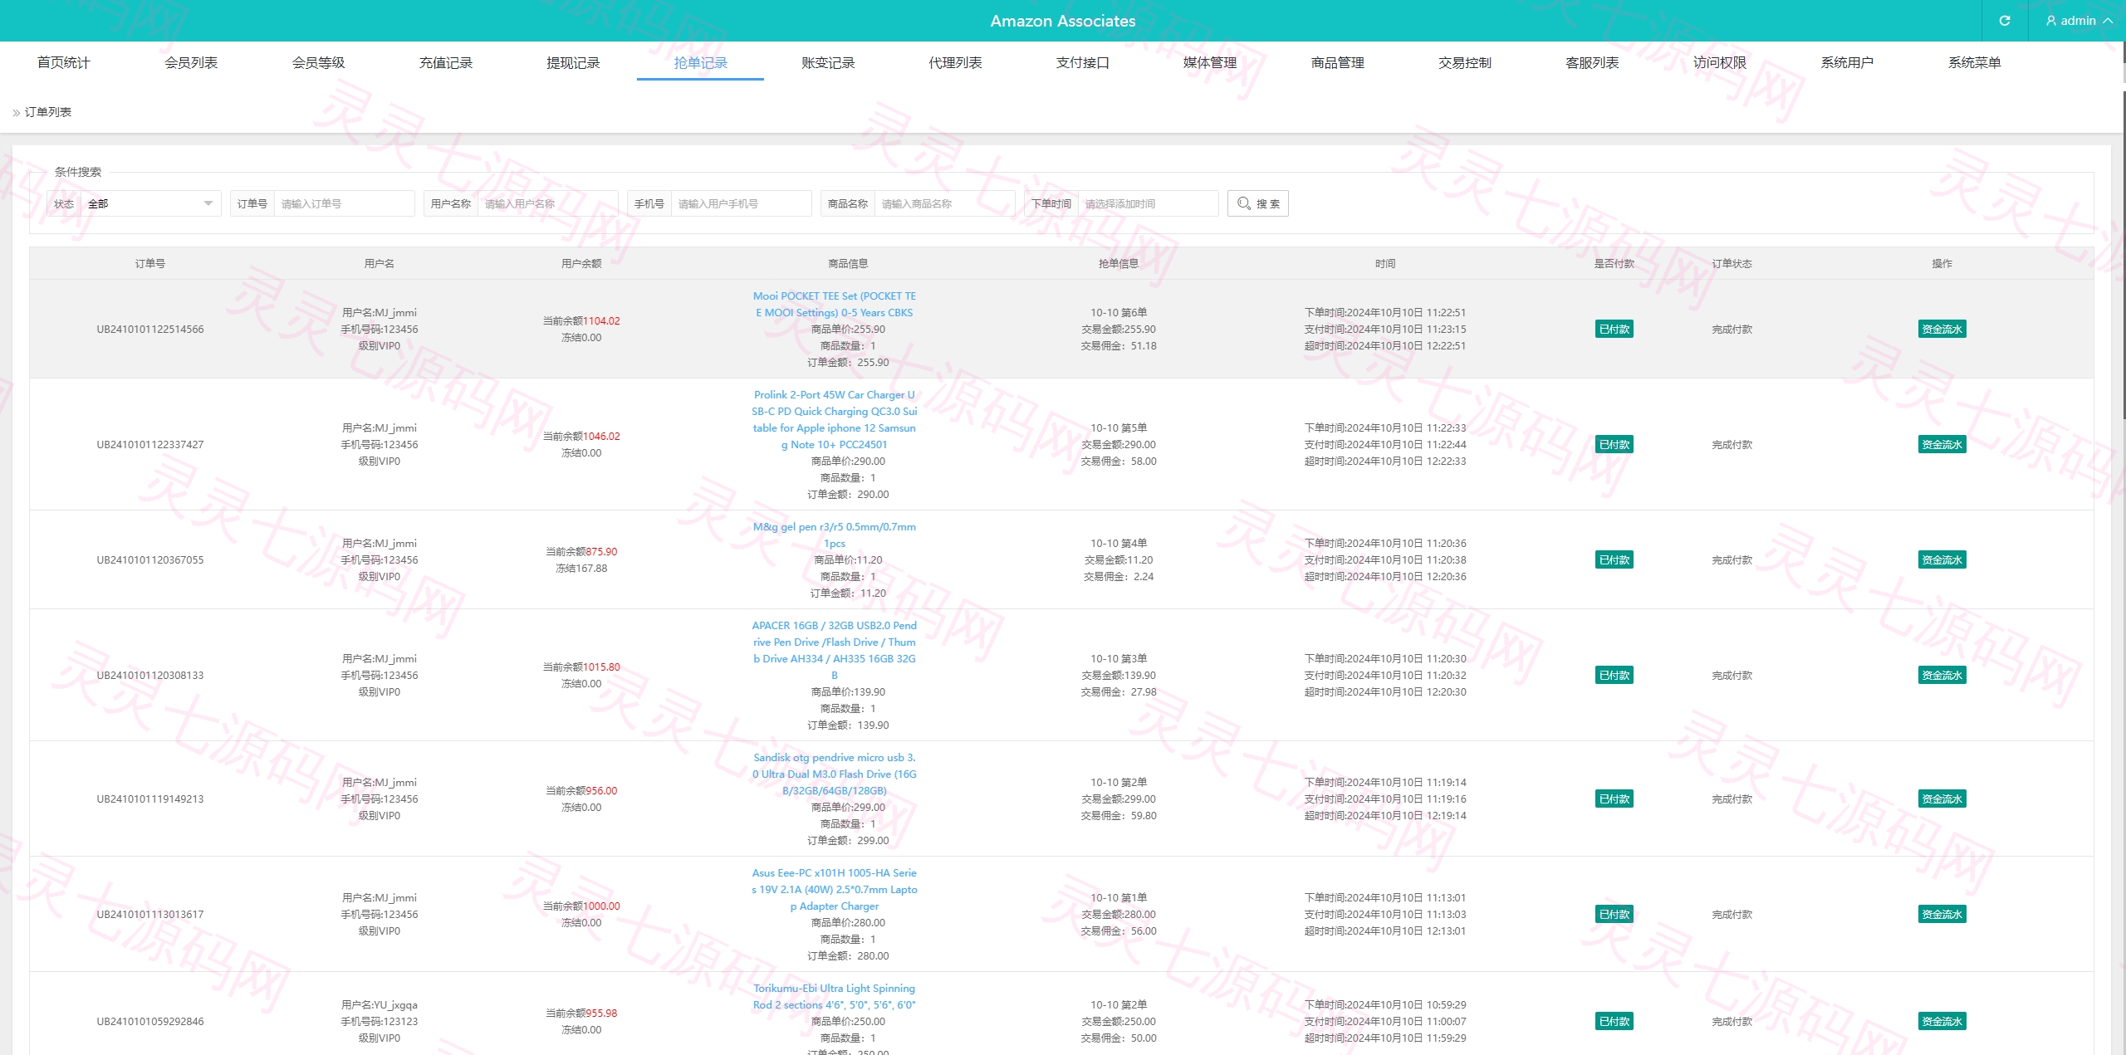Image resolution: width=2126 pixels, height=1055 pixels.
Task: Open 账变记录 tab
Action: [828, 63]
